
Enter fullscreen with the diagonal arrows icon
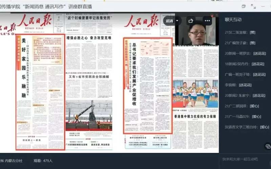(x=253, y=6)
